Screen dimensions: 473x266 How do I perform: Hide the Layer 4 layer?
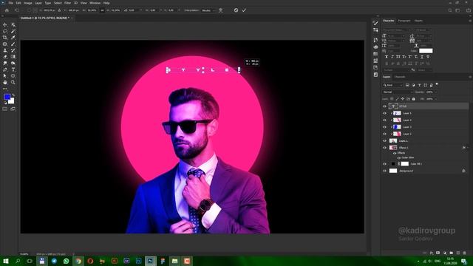[x=384, y=120]
